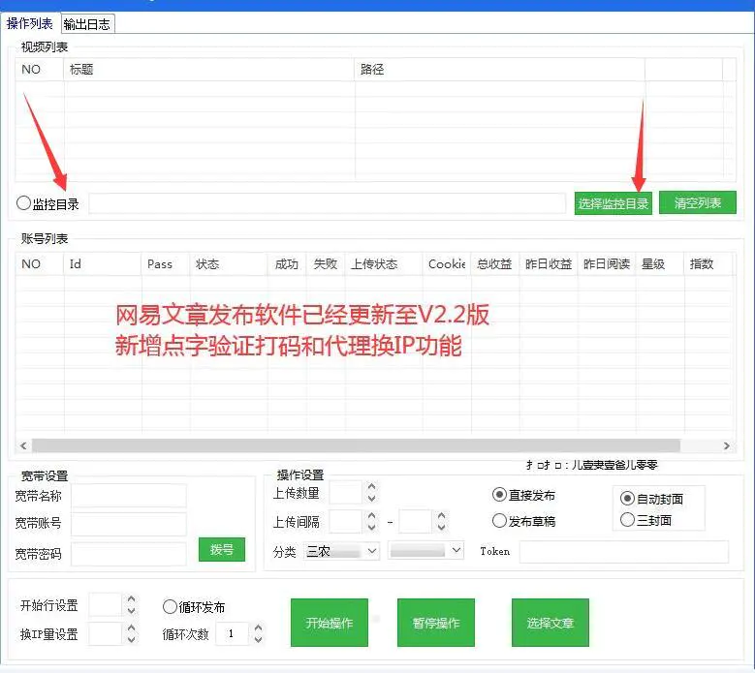The image size is (755, 673).
Task: Click the 昨日阅读 column header
Action: 607,264
